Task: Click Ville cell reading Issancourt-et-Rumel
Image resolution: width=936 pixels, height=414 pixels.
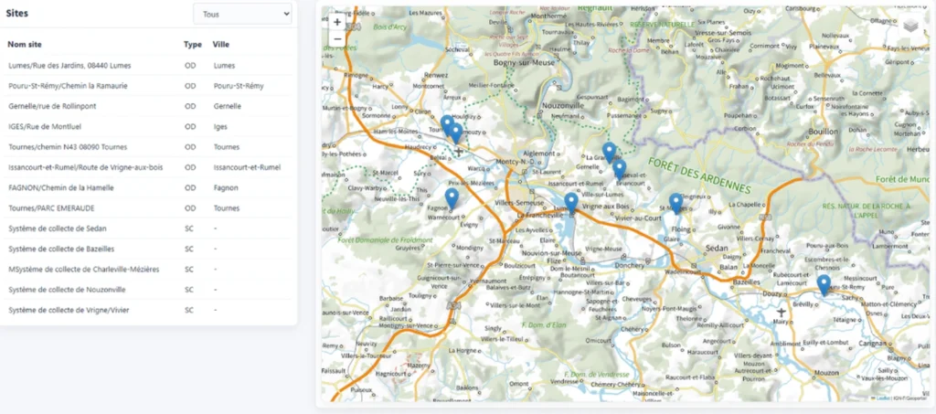Action: (x=247, y=167)
